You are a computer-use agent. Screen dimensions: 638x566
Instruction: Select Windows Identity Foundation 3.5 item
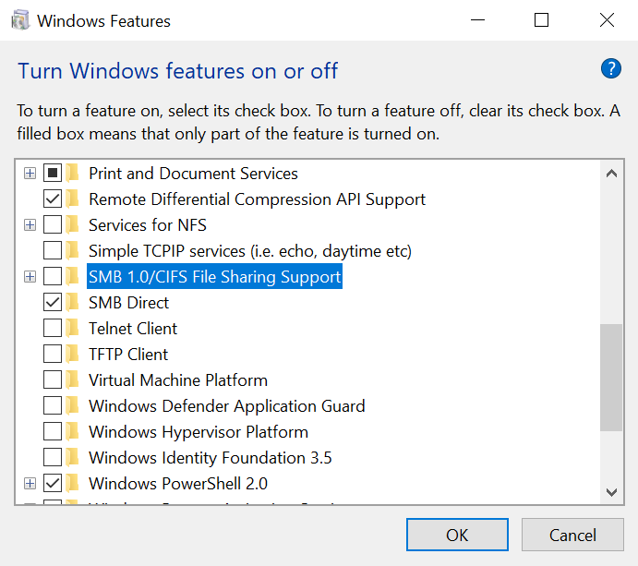coord(210,457)
